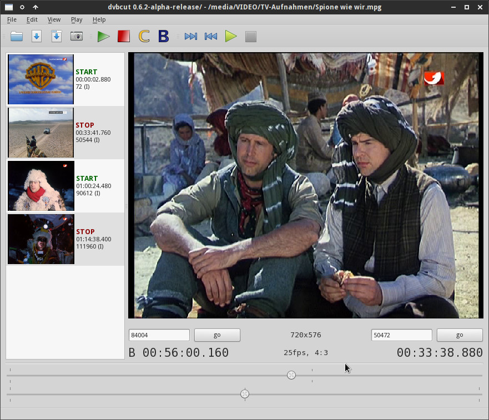Insert a chapter marker with C icon
The image size is (489, 420).
pos(144,37)
